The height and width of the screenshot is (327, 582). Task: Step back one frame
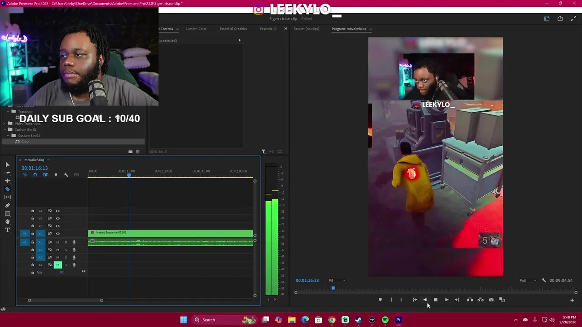click(425, 300)
